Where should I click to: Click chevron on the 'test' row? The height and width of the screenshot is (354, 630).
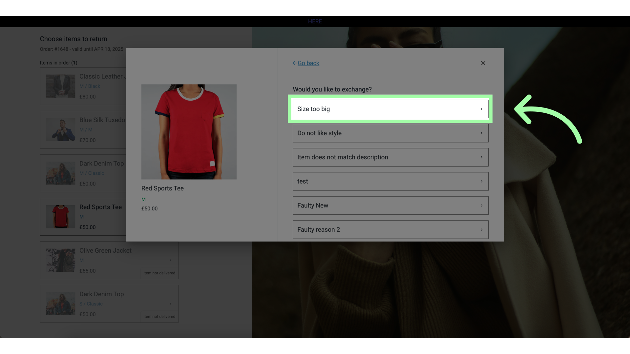pyautogui.click(x=481, y=181)
